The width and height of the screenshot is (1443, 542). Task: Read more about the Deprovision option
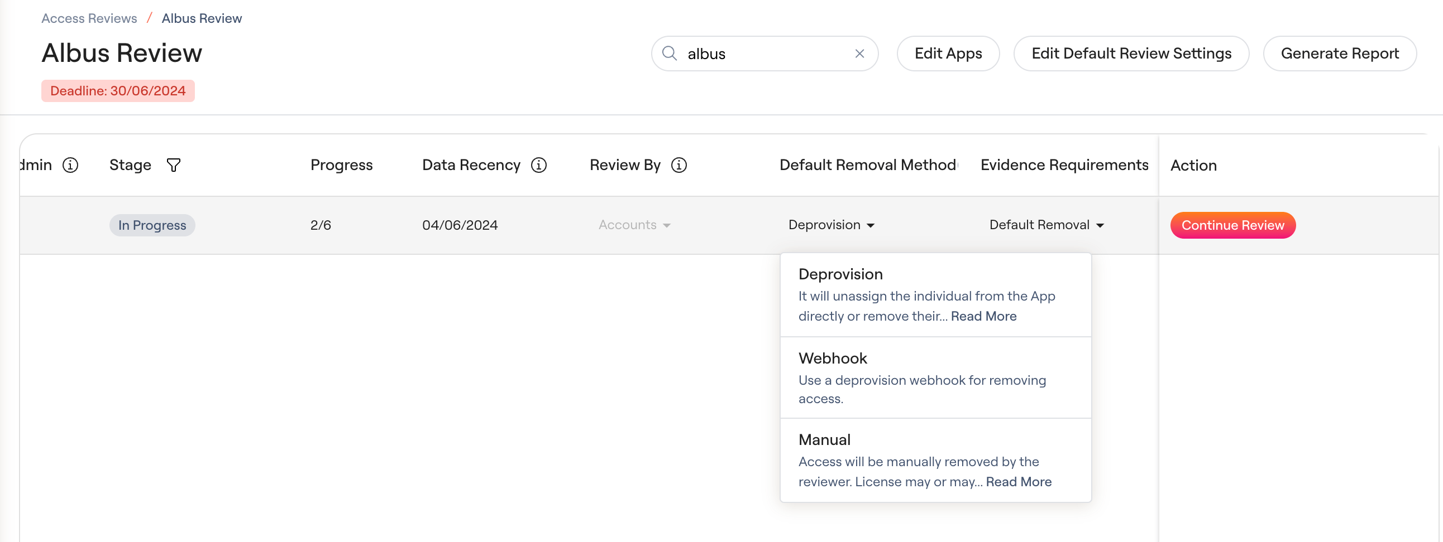pos(983,316)
